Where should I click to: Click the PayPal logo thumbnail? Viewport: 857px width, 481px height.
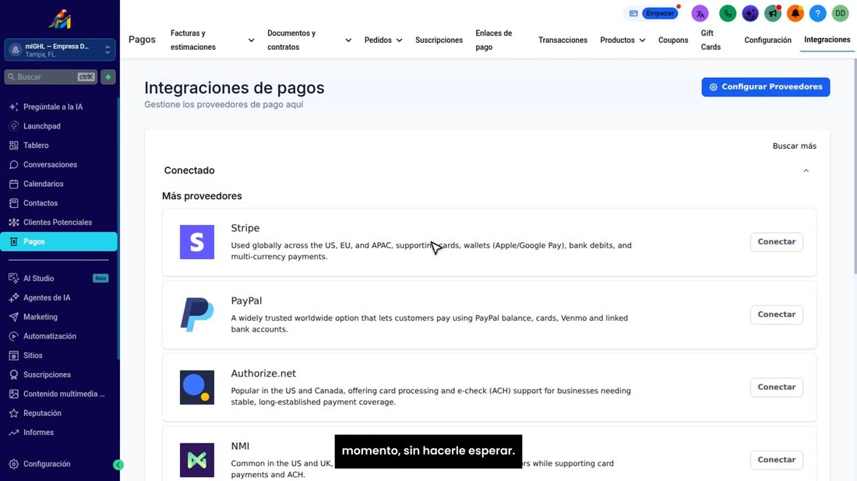pyautogui.click(x=197, y=314)
